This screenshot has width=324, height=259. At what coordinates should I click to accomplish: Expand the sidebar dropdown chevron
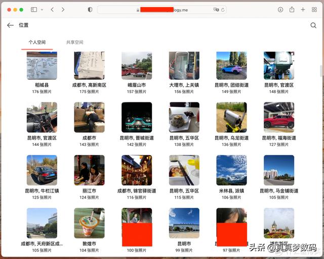41,10
